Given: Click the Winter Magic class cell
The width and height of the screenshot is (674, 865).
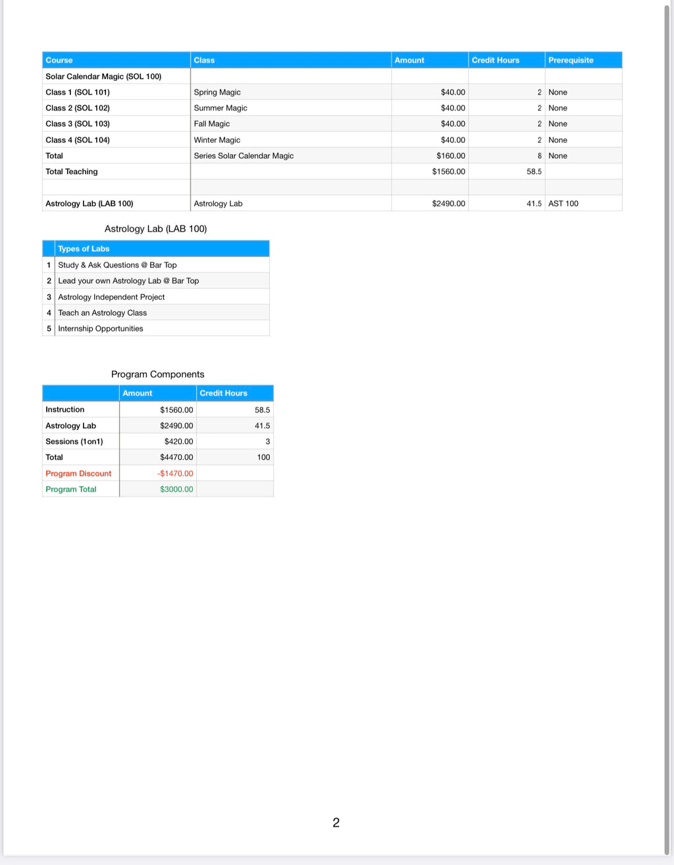Looking at the screenshot, I should [x=217, y=140].
